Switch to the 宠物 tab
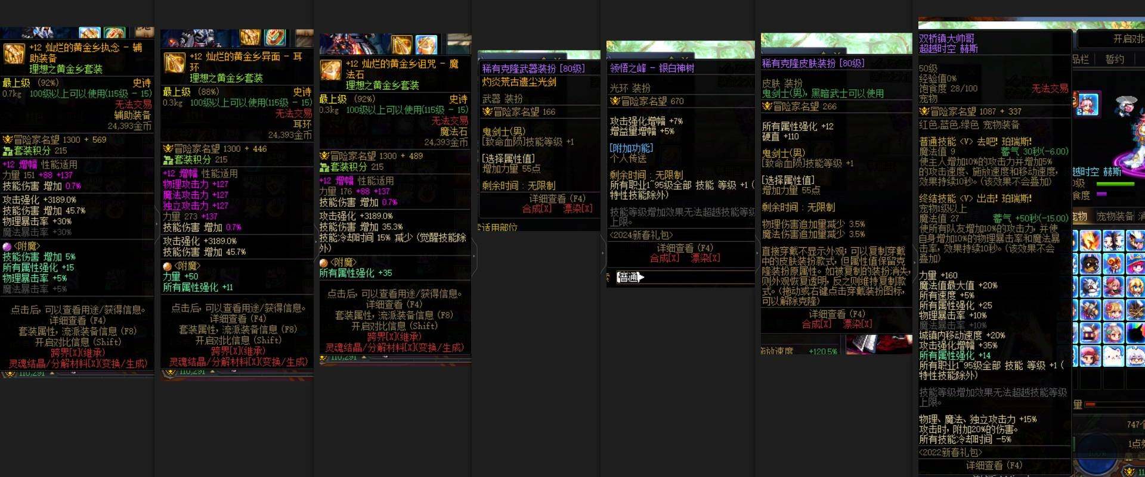This screenshot has width=1145, height=477. click(1080, 216)
